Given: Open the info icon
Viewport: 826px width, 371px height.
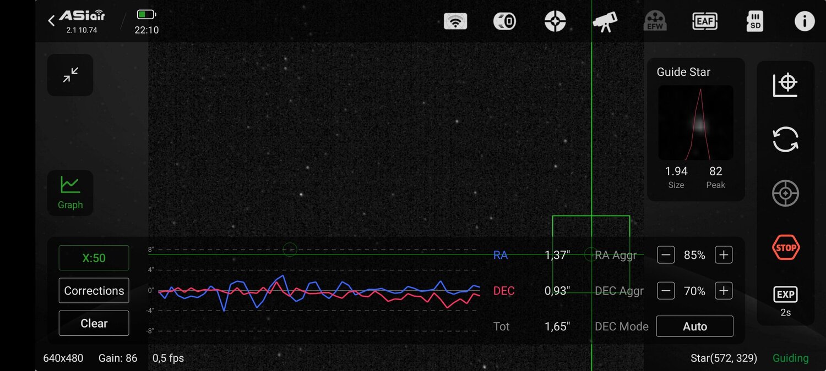Looking at the screenshot, I should click(805, 21).
